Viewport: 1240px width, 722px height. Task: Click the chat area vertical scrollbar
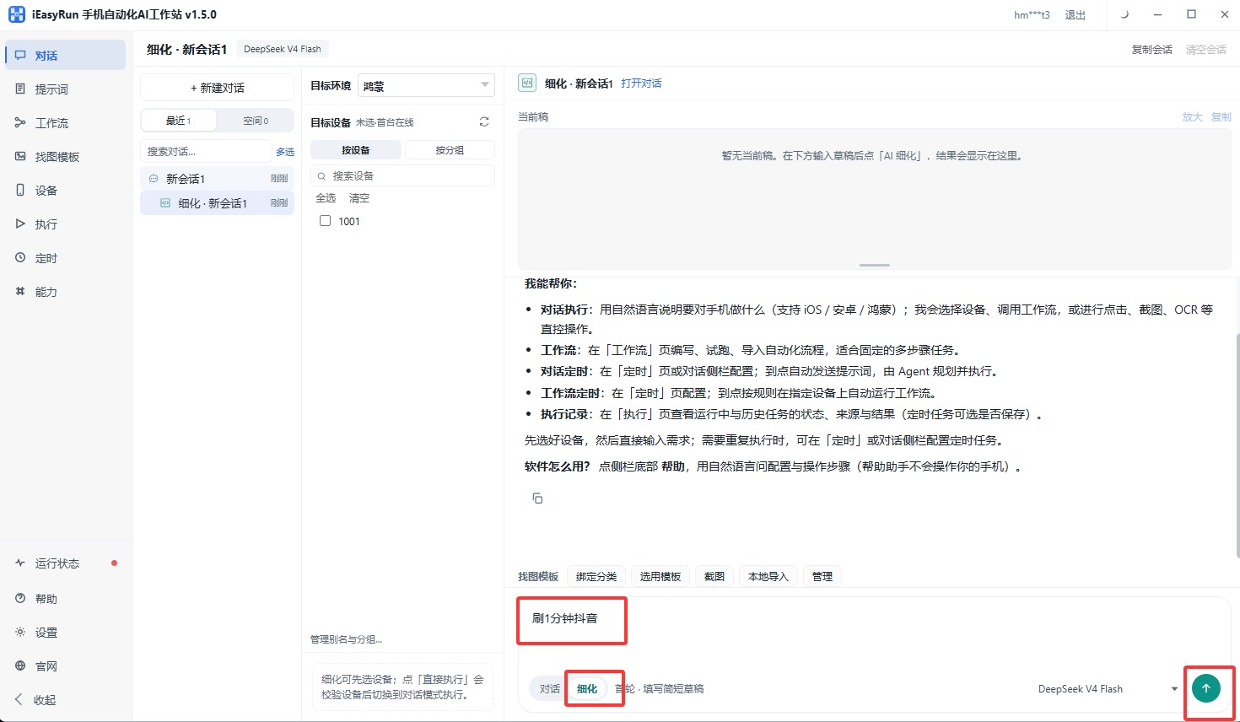pyautogui.click(x=1237, y=445)
